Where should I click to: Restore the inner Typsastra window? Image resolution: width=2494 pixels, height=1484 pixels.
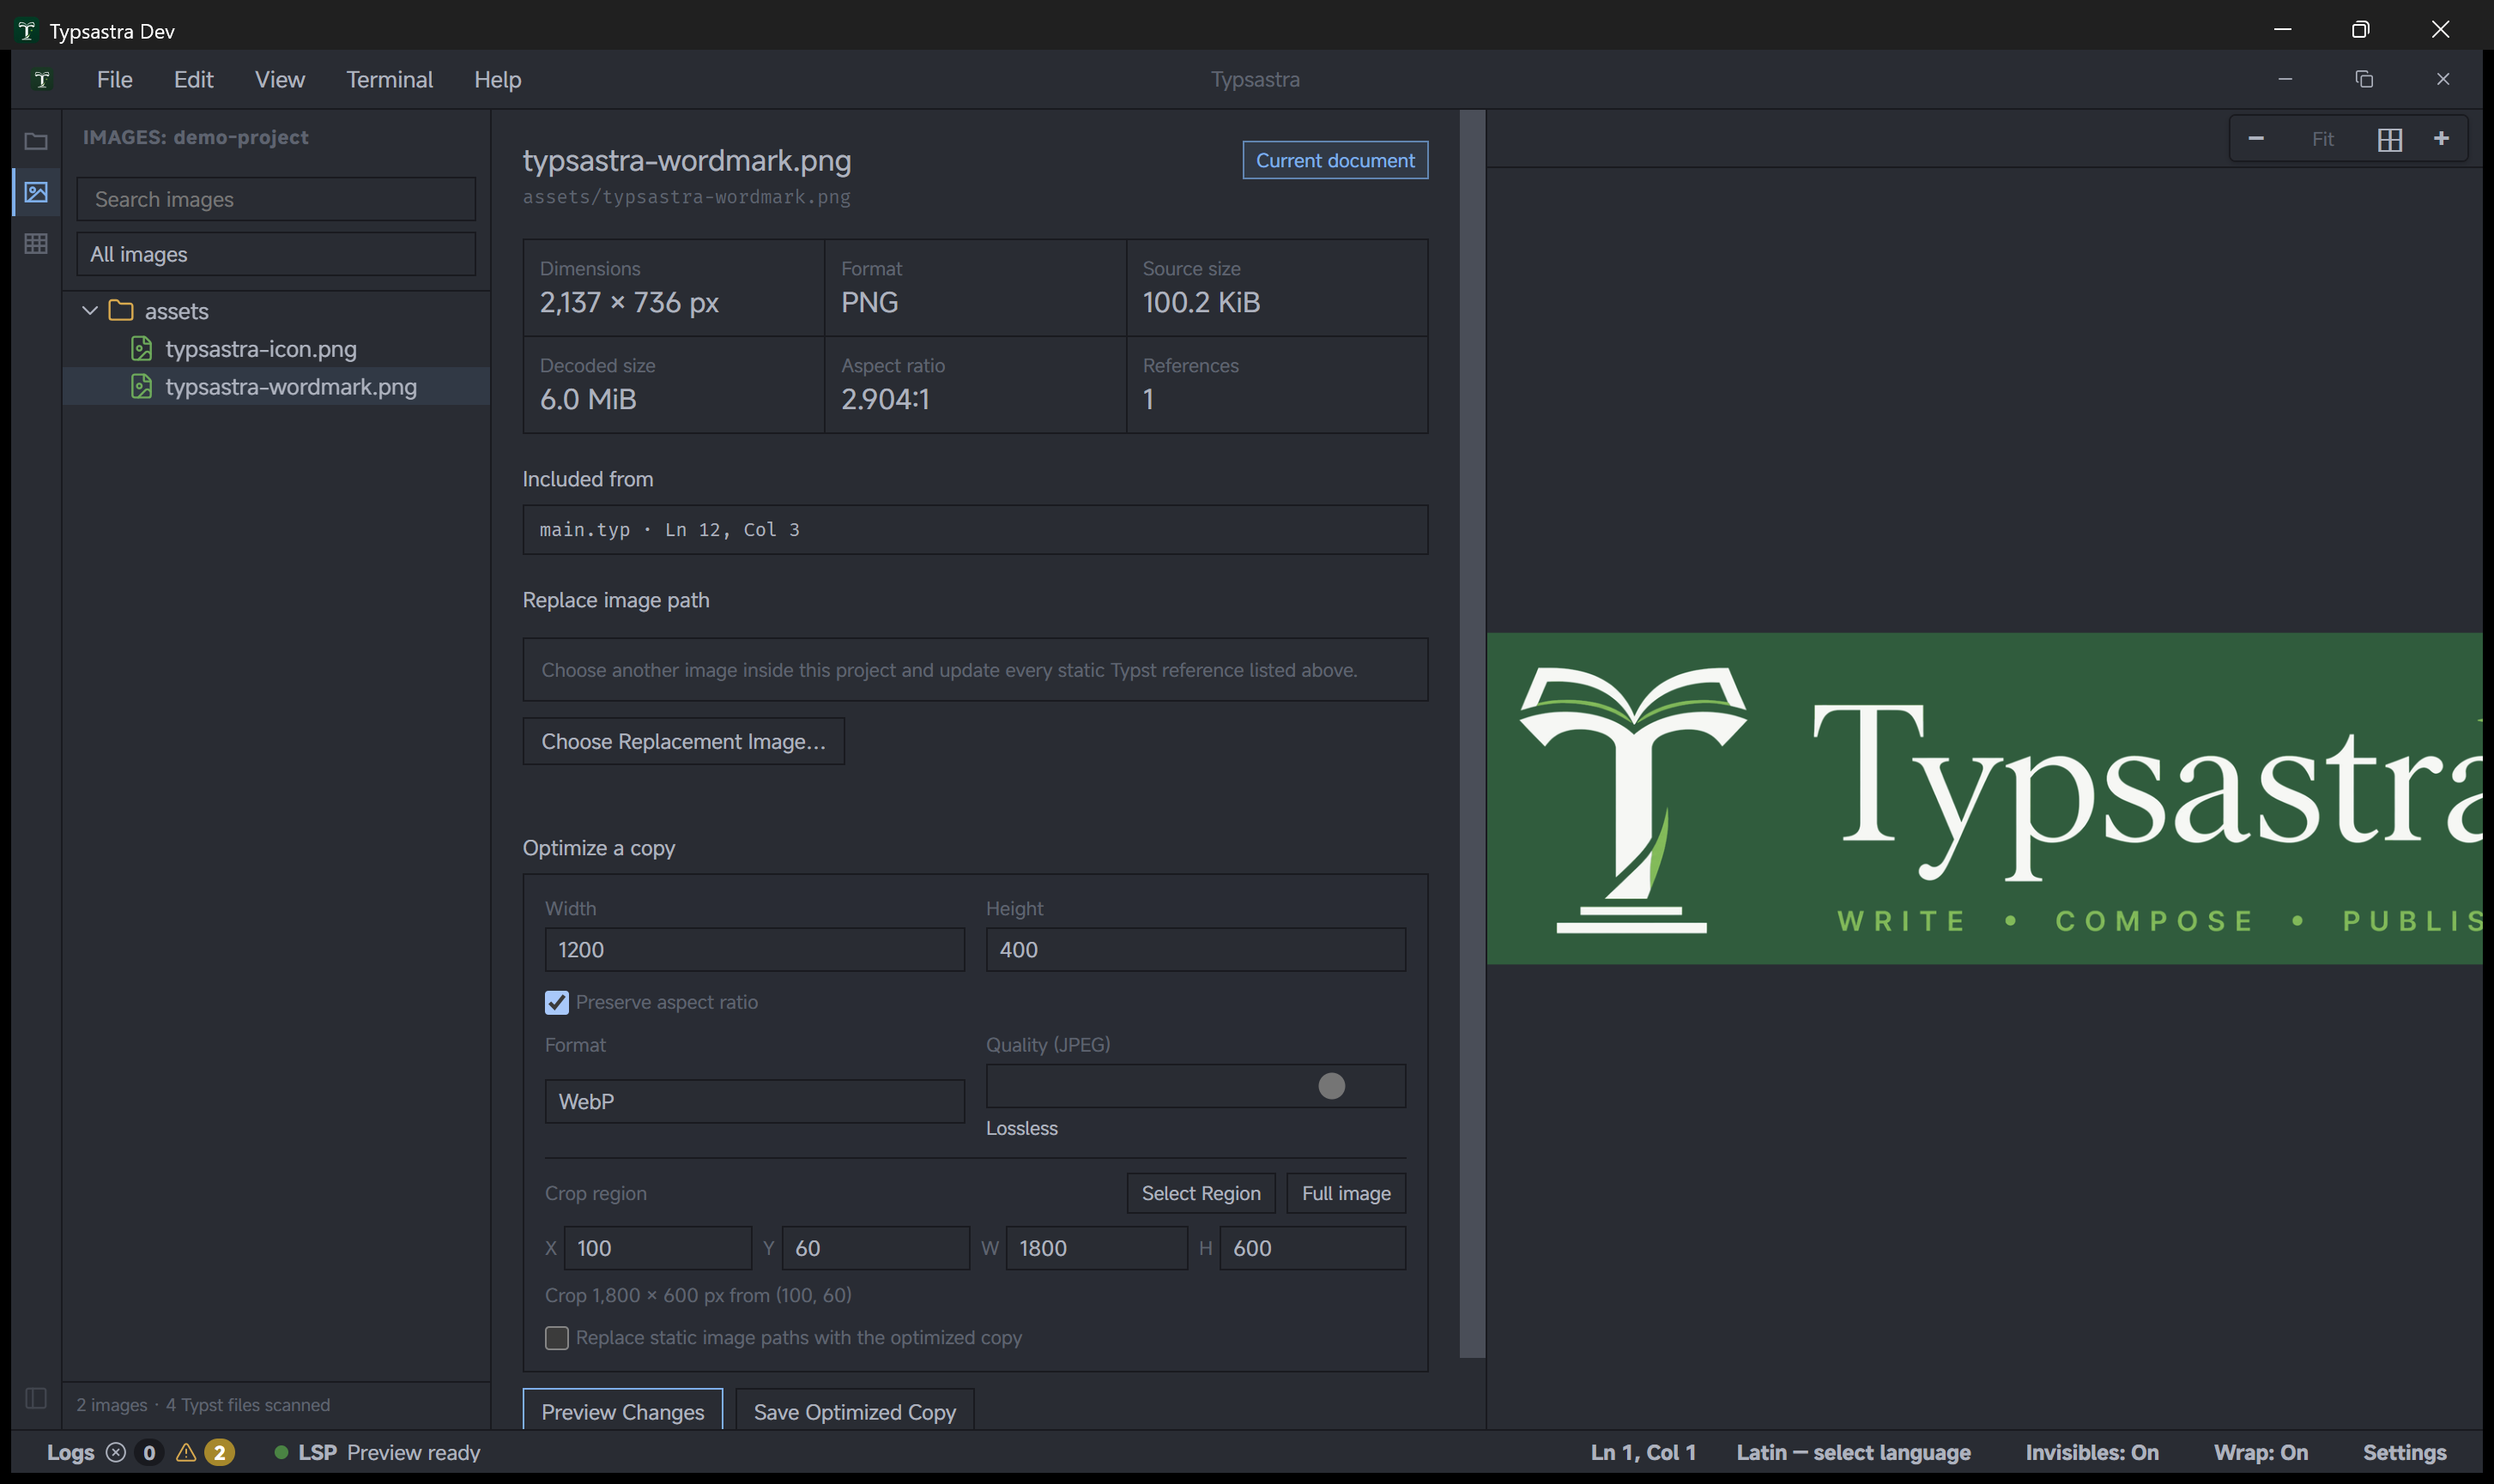click(x=2364, y=79)
